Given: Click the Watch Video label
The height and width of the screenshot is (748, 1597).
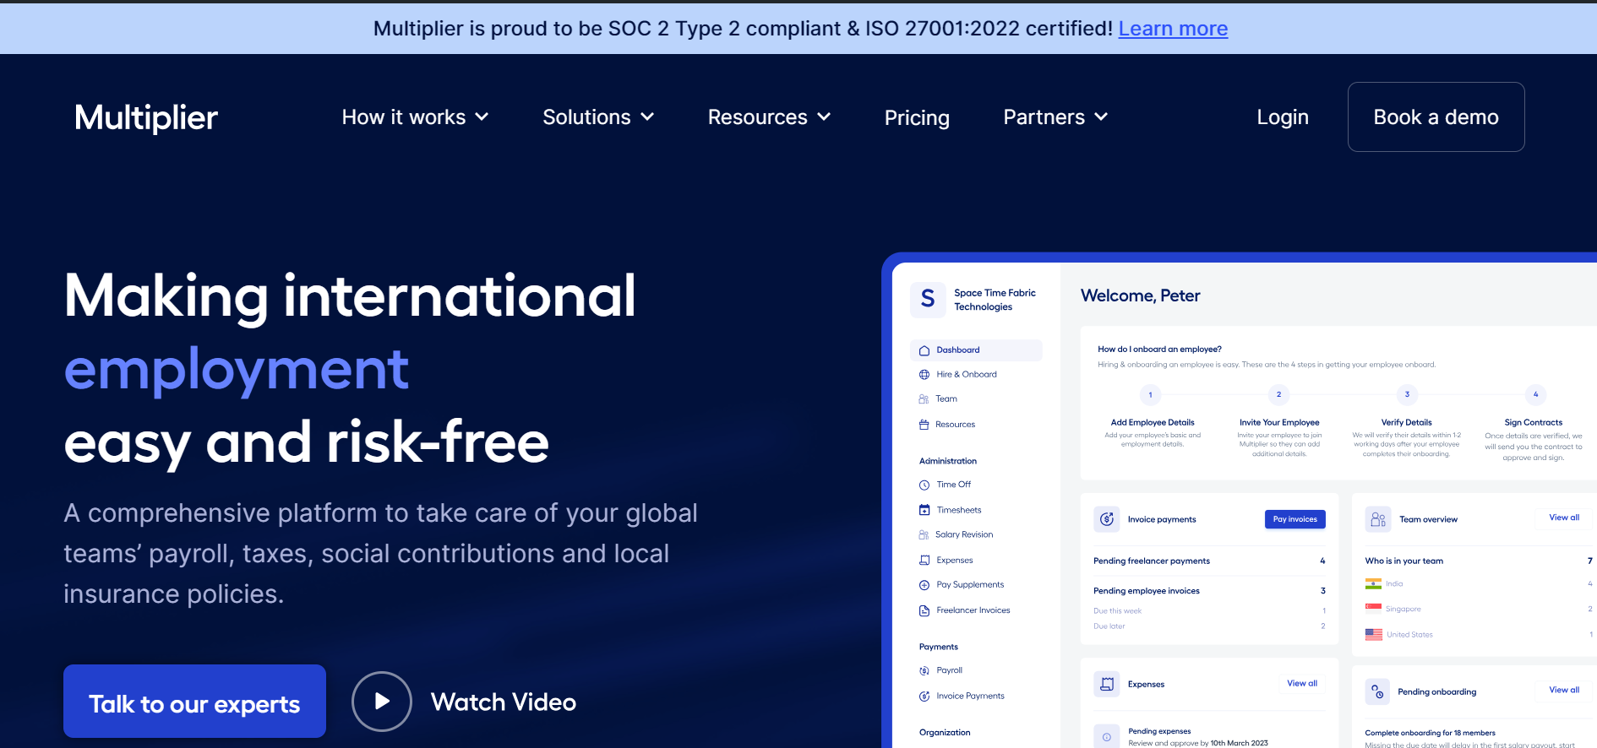Looking at the screenshot, I should click(504, 702).
